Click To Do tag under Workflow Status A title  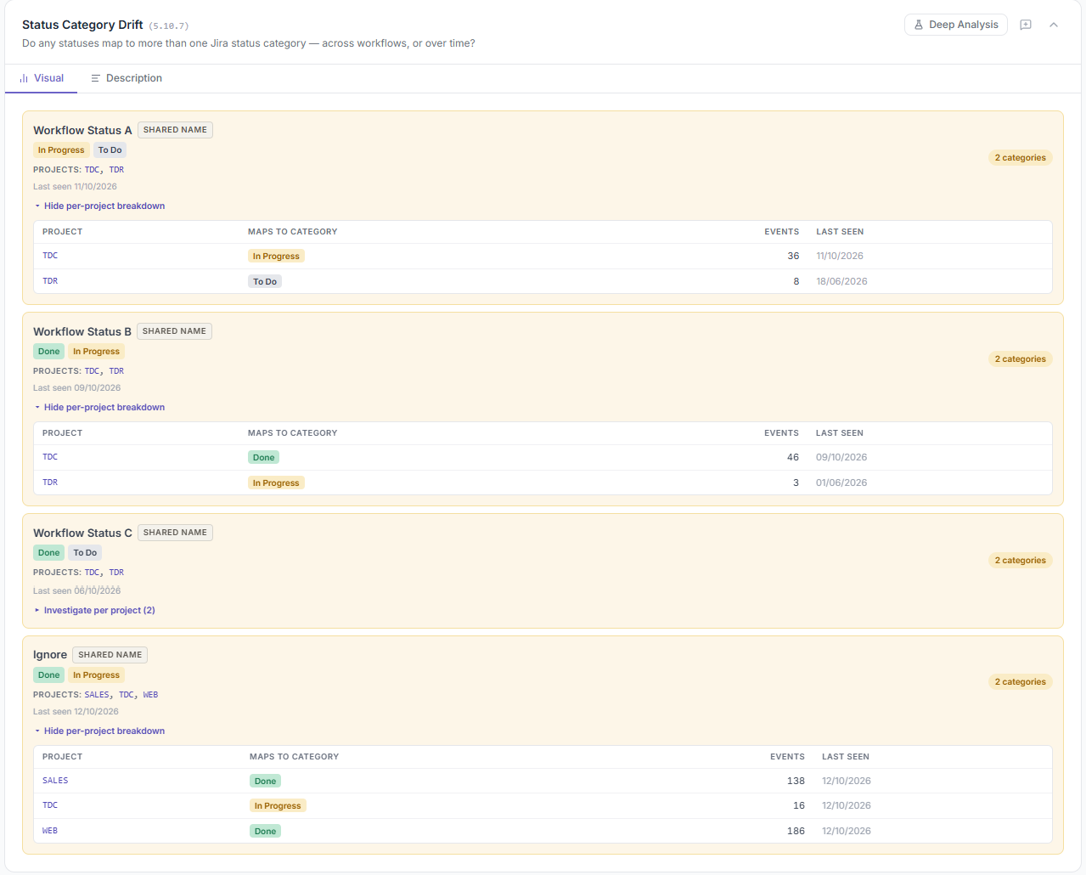coord(110,150)
